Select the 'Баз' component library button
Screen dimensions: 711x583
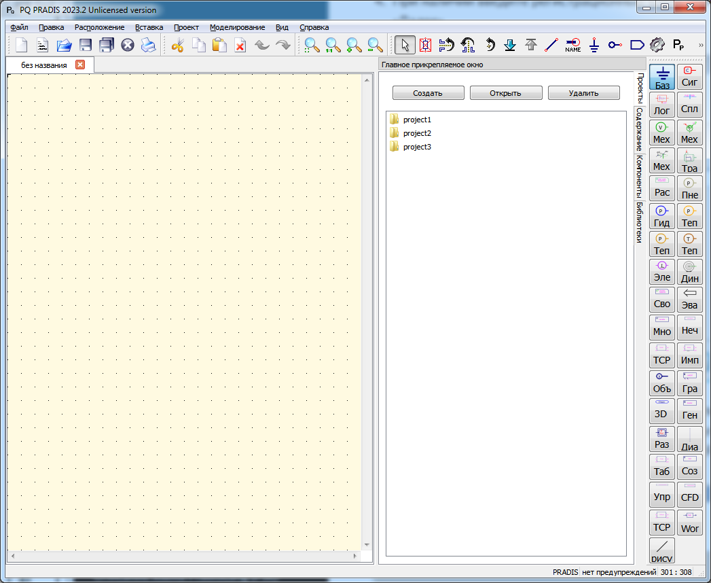(x=662, y=77)
